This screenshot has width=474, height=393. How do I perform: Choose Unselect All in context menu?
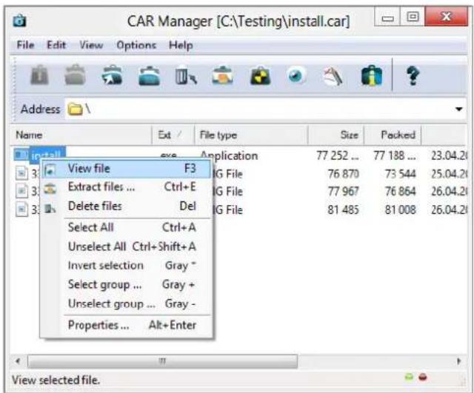[x=126, y=246]
